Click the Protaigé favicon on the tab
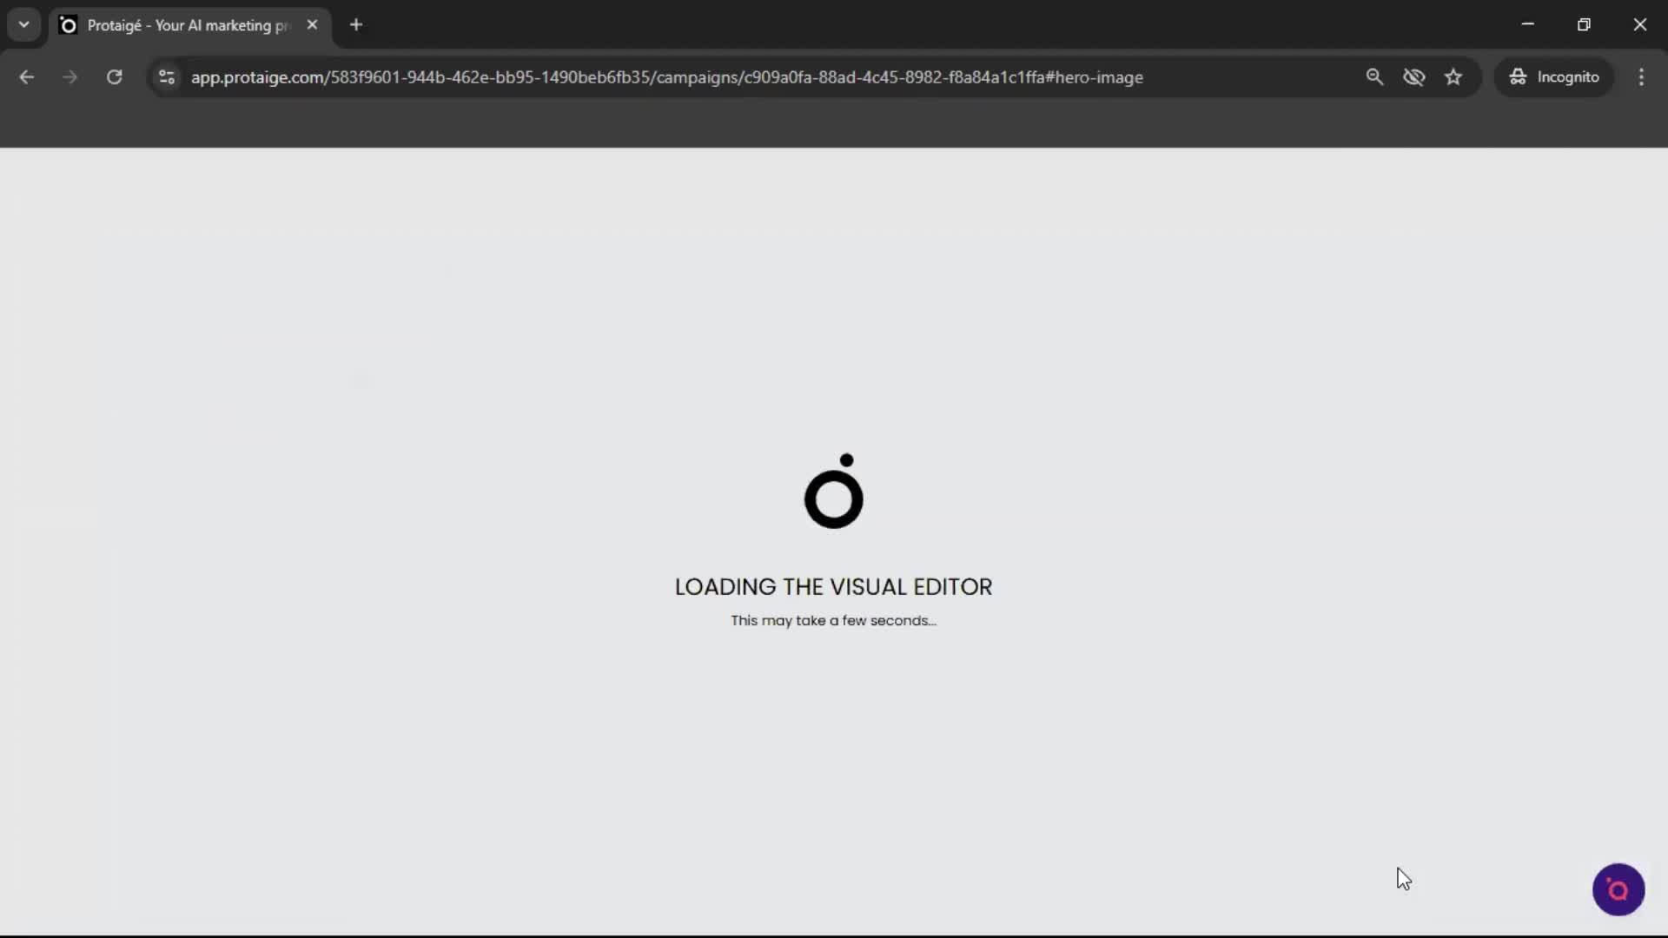This screenshot has height=938, width=1668. pyautogui.click(x=68, y=25)
